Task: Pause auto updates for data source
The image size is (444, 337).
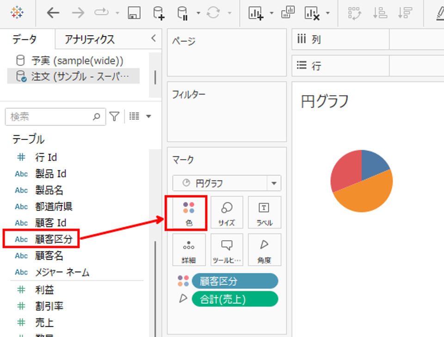Action: [x=183, y=13]
